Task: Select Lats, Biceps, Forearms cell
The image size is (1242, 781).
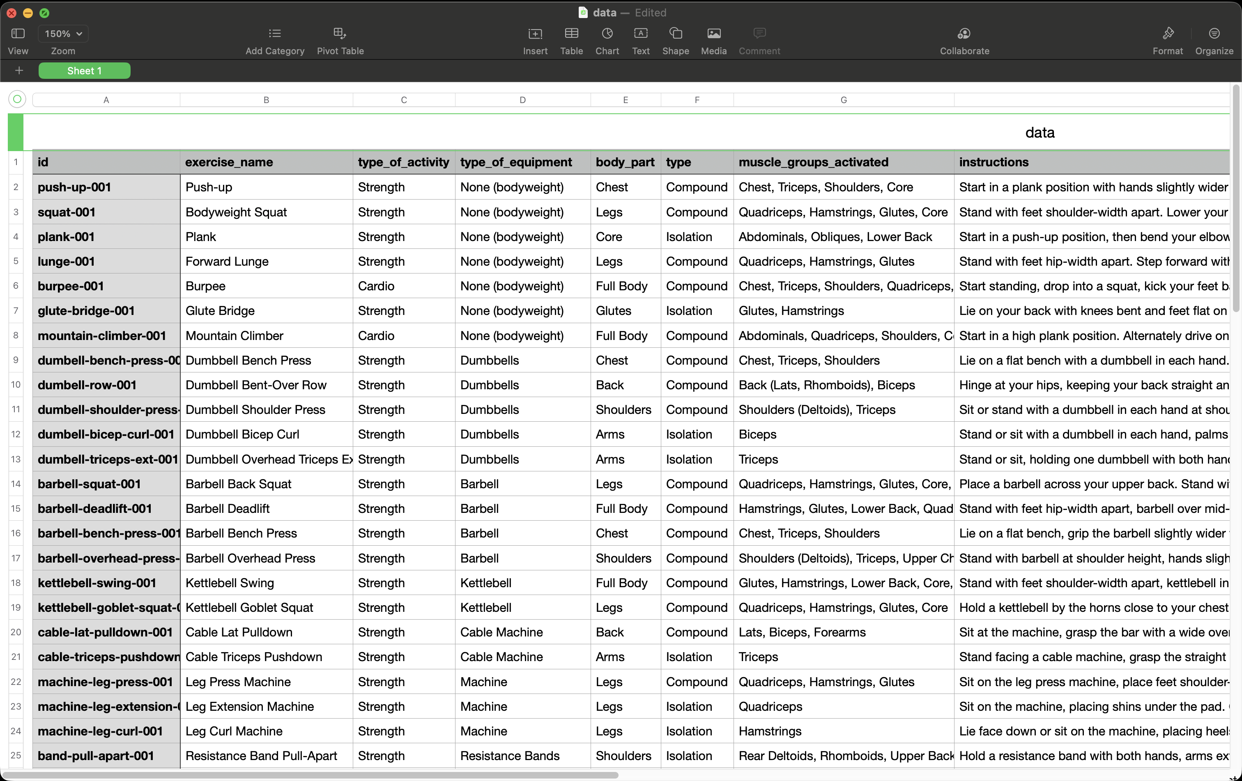Action: pos(844,632)
